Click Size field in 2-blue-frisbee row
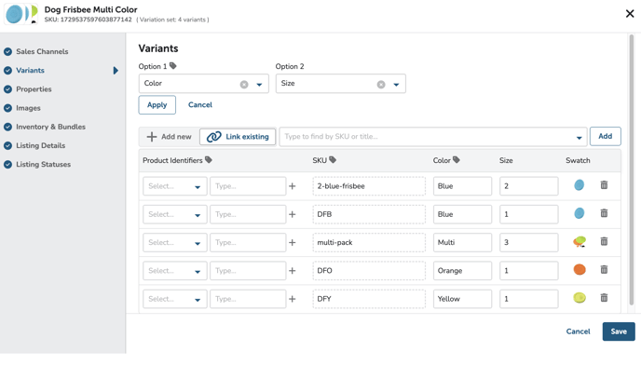 coord(528,186)
